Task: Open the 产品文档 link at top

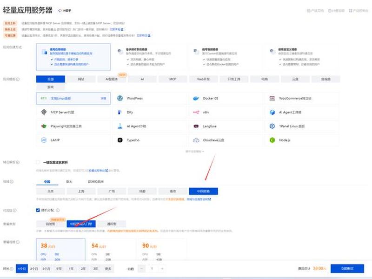Action: pos(315,11)
